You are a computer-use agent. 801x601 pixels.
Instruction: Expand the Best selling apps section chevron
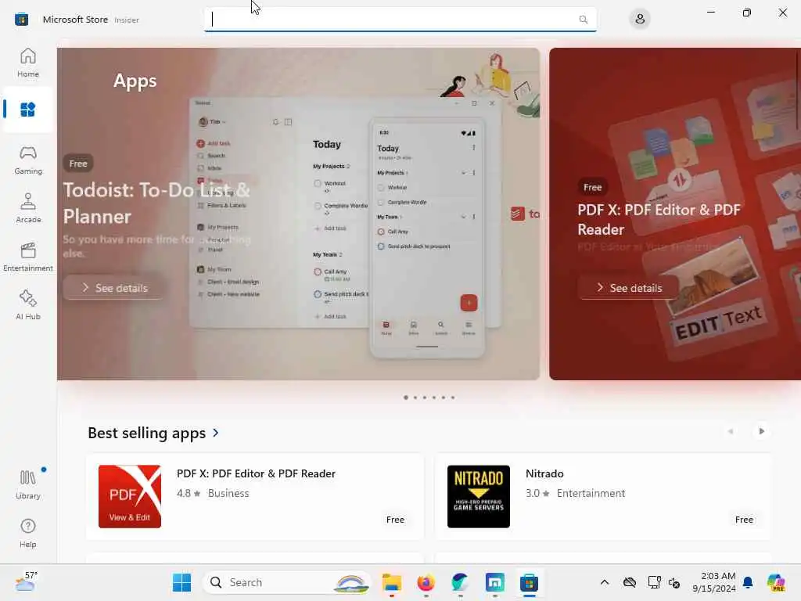[x=216, y=433]
